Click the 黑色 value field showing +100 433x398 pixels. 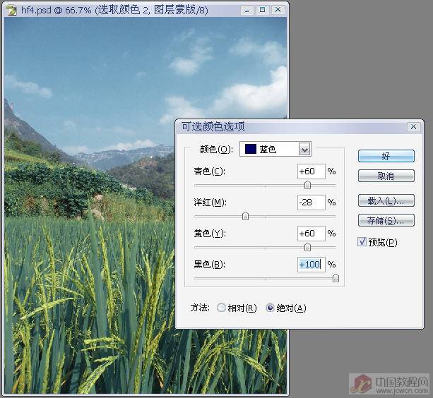pos(311,265)
